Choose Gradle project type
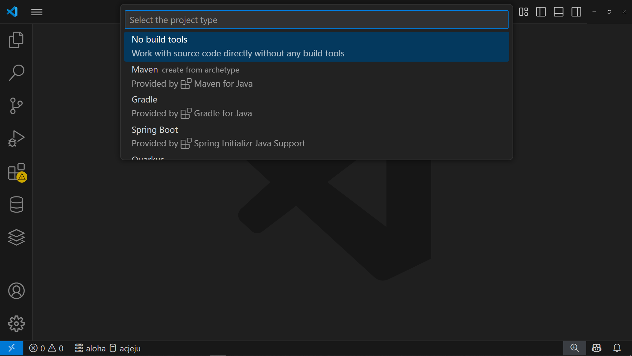Screen dimensions: 632x356 pos(317,106)
